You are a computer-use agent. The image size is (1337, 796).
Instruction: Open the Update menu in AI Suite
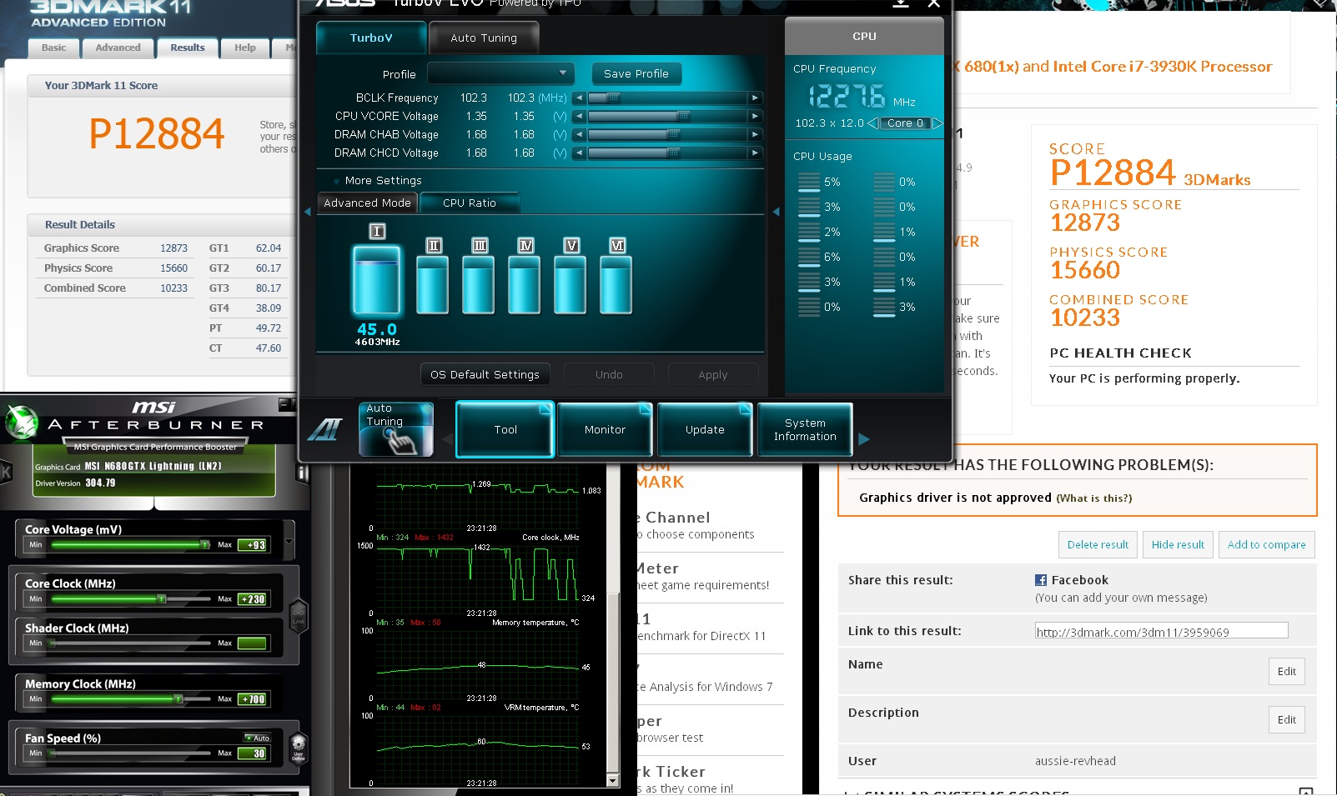(x=705, y=429)
